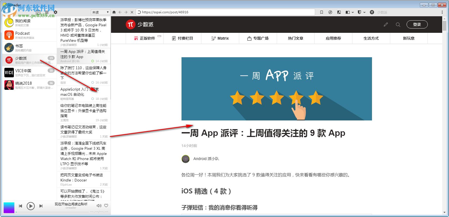Click the reader mode image icon
Screen dimensions: 449x217
(x=339, y=12)
